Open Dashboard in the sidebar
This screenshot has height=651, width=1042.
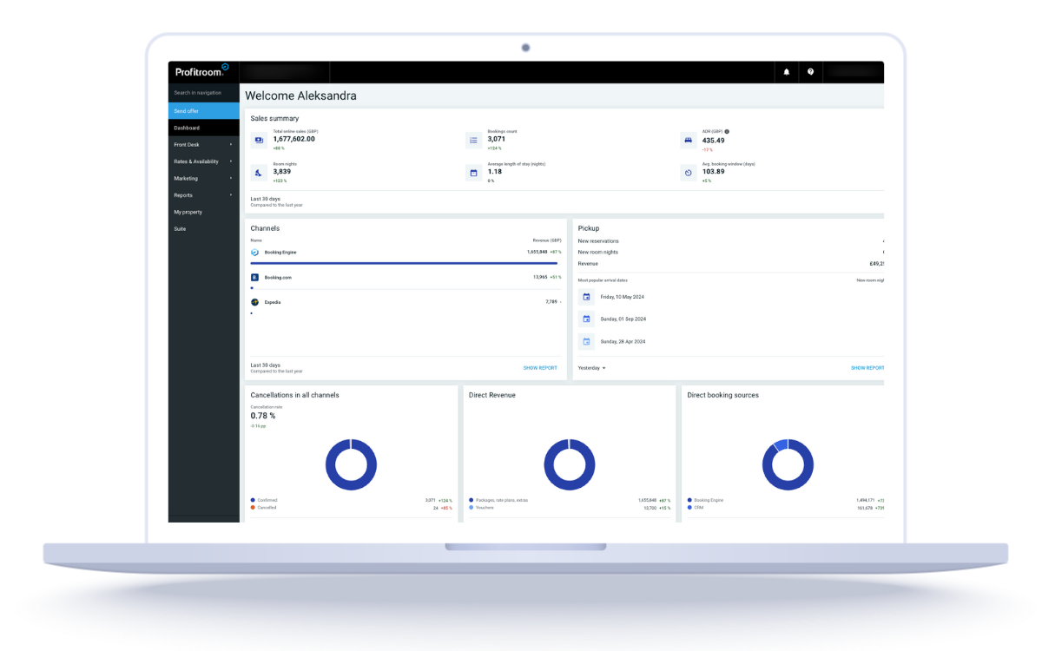[x=203, y=128]
